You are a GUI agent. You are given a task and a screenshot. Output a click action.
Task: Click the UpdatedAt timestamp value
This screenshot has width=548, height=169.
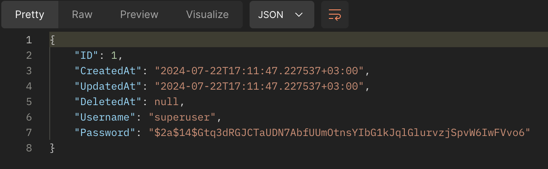259,86
